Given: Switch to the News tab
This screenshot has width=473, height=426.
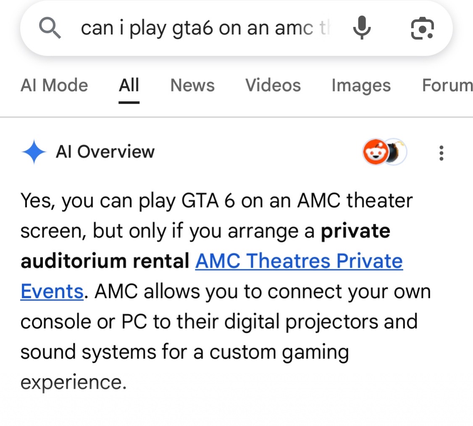Looking at the screenshot, I should (x=192, y=85).
